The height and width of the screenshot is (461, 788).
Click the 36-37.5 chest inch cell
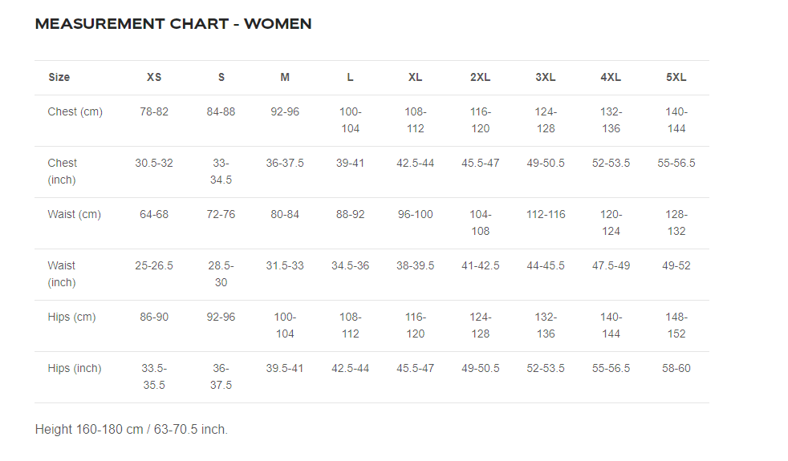285,163
